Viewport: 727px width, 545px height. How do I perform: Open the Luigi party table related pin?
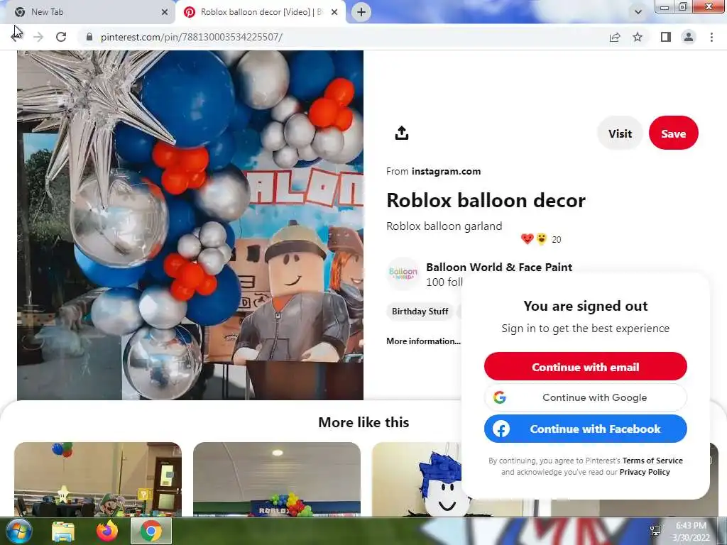pyautogui.click(x=98, y=479)
